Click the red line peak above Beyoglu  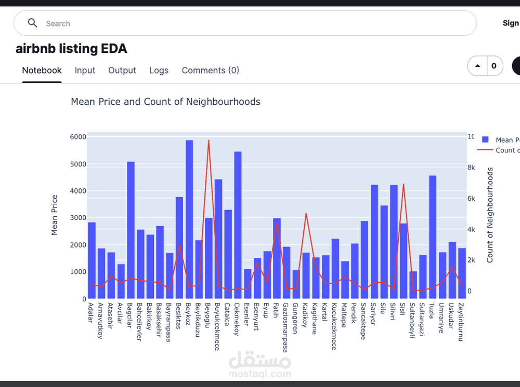(x=209, y=140)
